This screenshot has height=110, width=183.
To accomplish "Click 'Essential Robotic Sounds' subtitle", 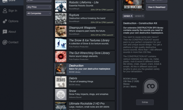I will tap(81, 6).
